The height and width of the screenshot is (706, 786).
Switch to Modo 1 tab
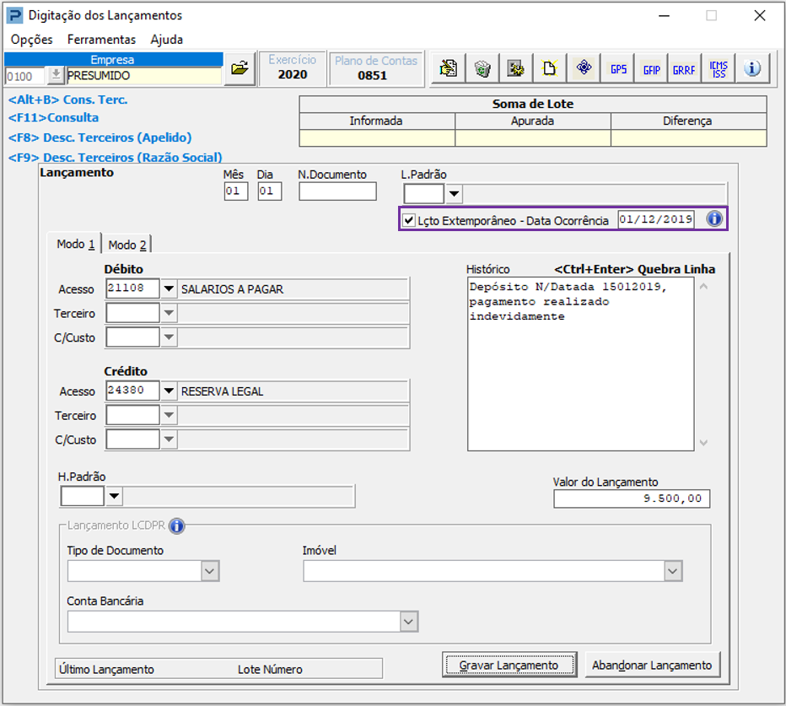tap(75, 245)
